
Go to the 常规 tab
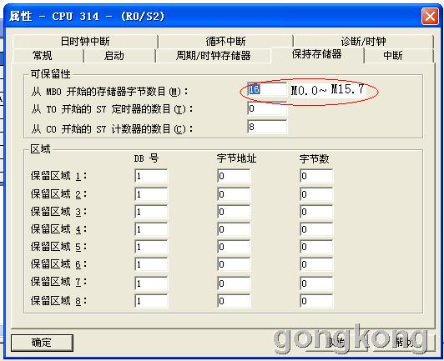pyautogui.click(x=43, y=56)
